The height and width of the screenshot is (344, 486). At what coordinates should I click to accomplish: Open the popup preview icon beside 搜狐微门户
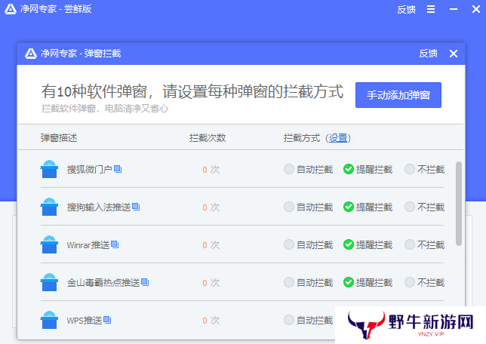(118, 169)
